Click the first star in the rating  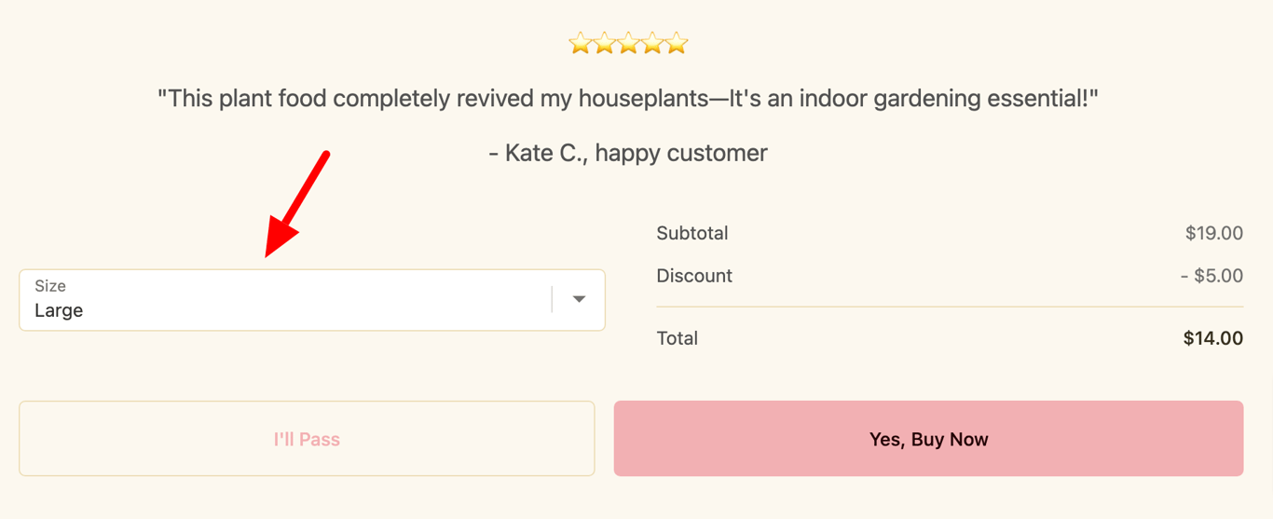coord(580,44)
